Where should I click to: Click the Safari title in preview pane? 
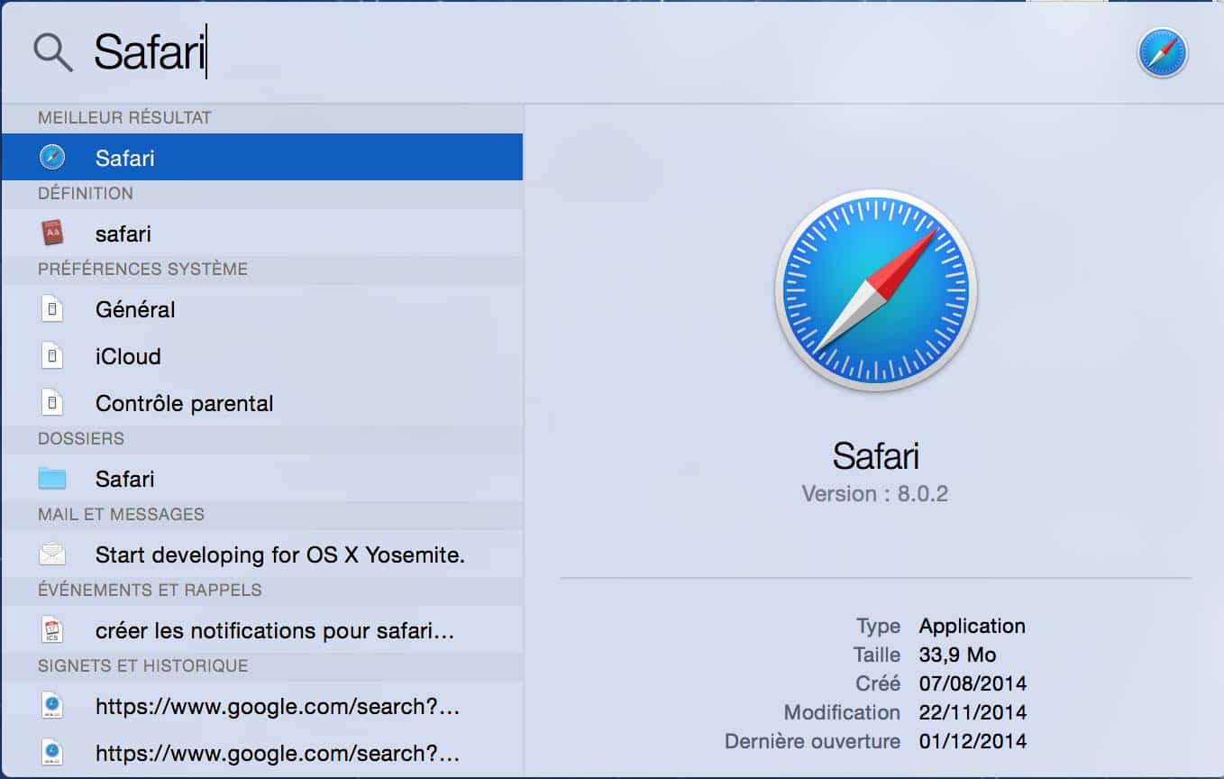[876, 455]
